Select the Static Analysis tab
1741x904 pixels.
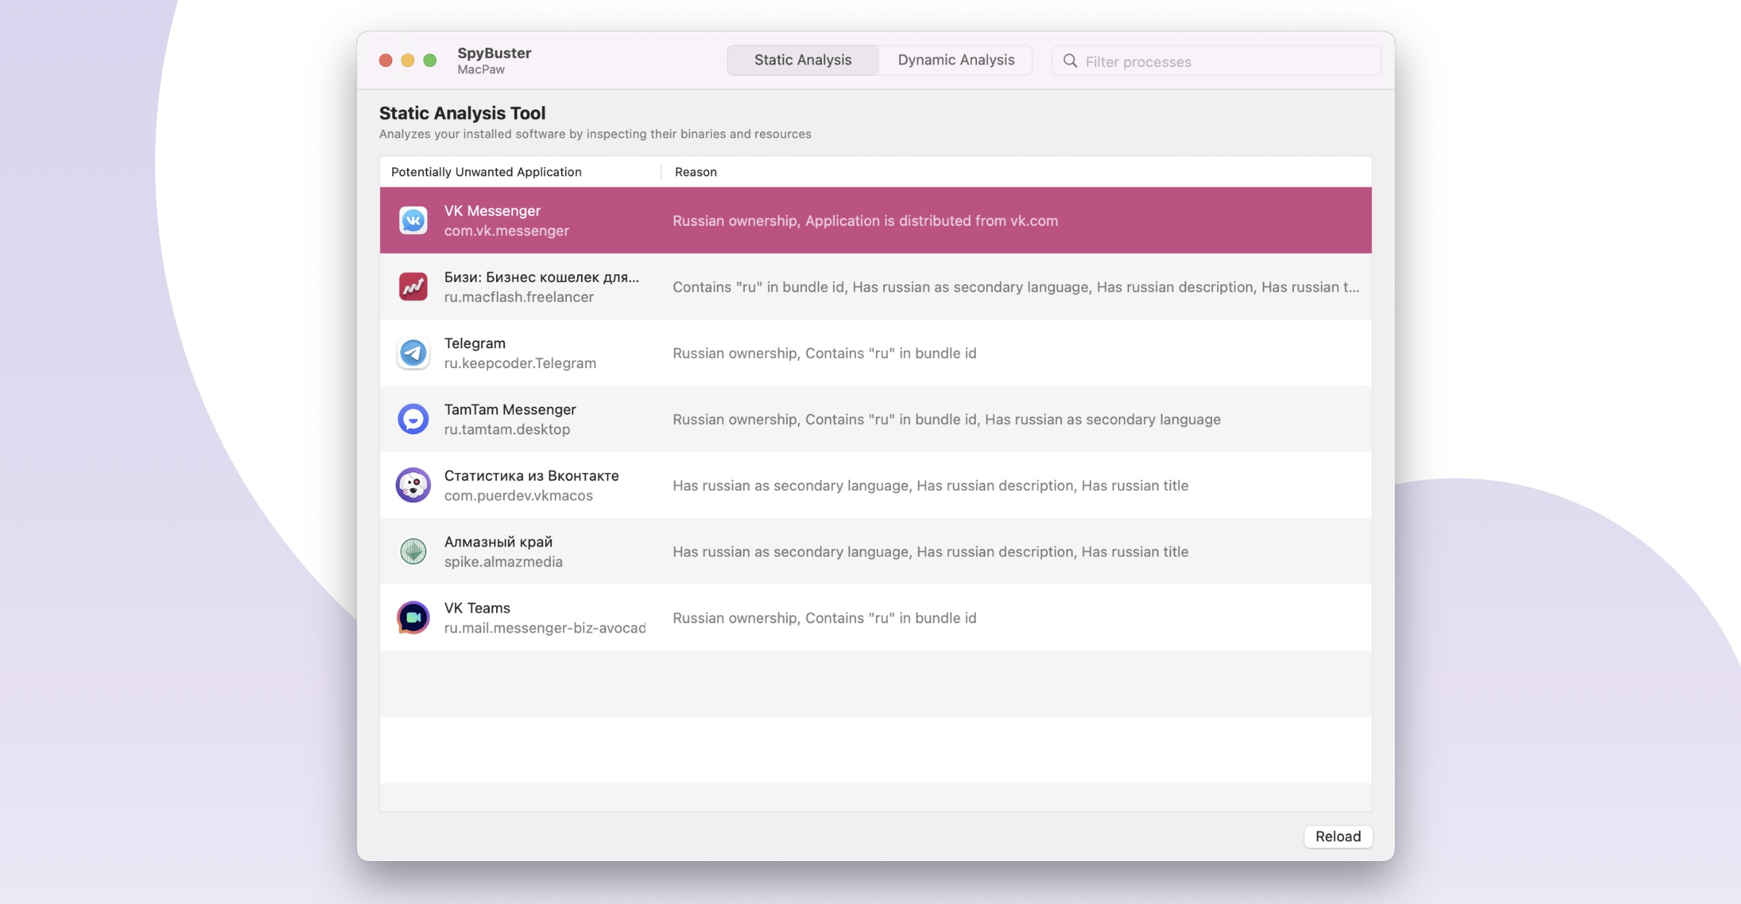(x=802, y=60)
